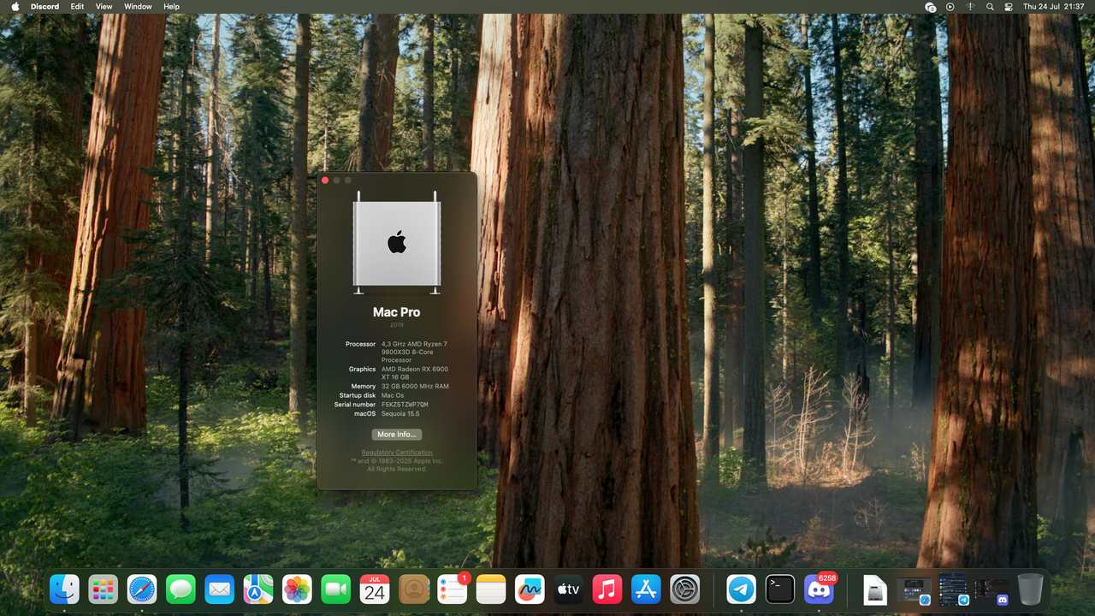Open the Trash in the Dock
1095x616 pixels.
[1030, 589]
